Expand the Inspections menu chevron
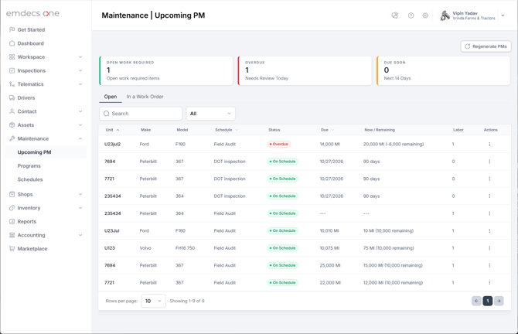 click(x=80, y=70)
